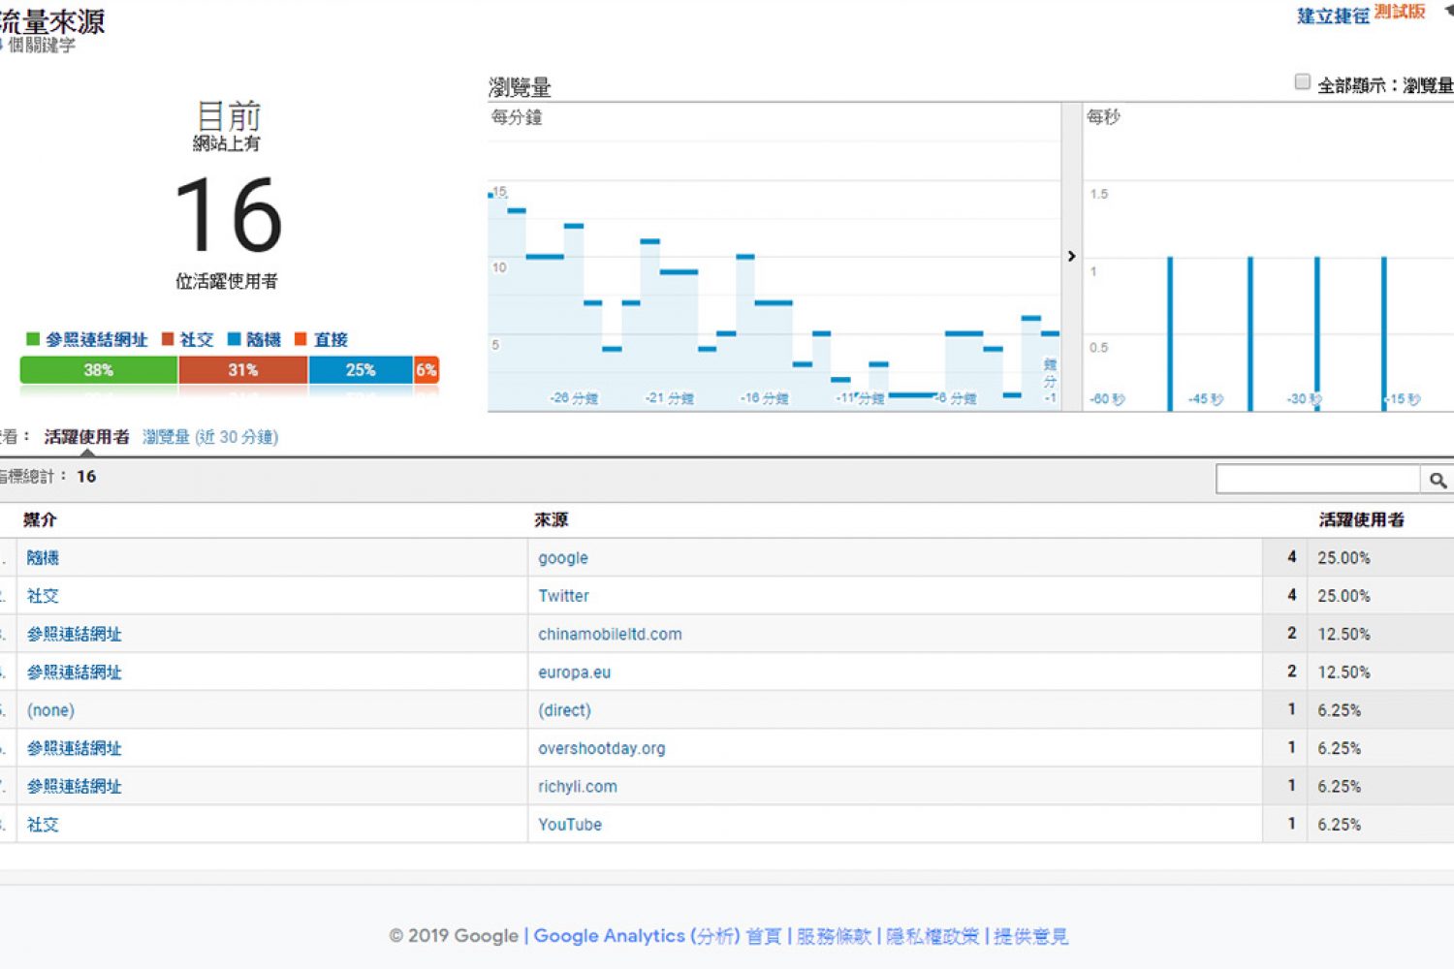Click the search magnifier icon
Viewport: 1454px width, 969px height.
coord(1437,480)
